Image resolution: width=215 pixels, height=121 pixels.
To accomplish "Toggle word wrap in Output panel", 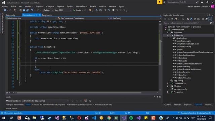I will click(90, 101).
